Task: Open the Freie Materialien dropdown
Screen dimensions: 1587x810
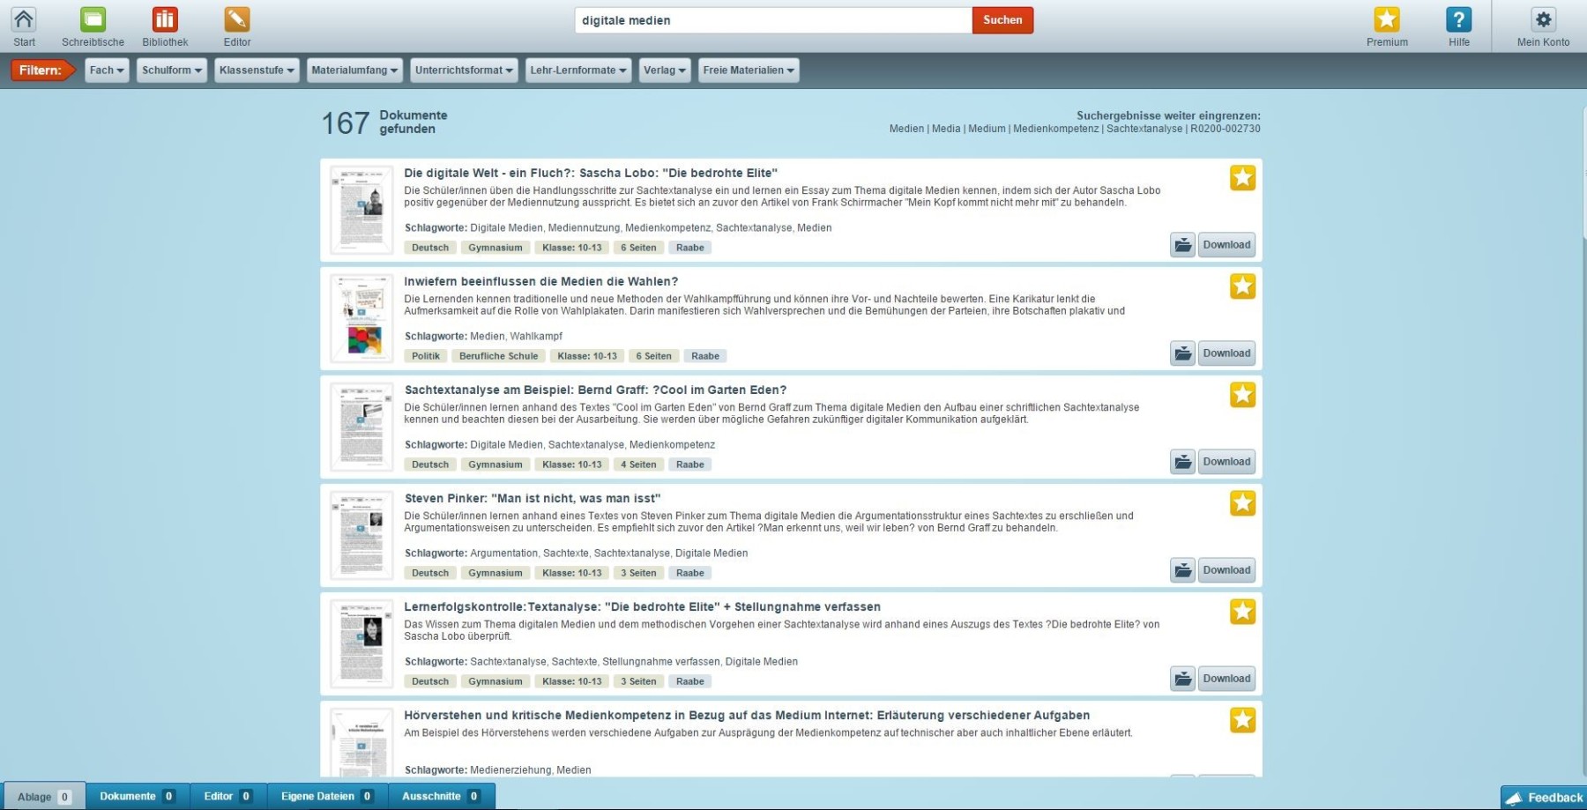Action: tap(749, 71)
